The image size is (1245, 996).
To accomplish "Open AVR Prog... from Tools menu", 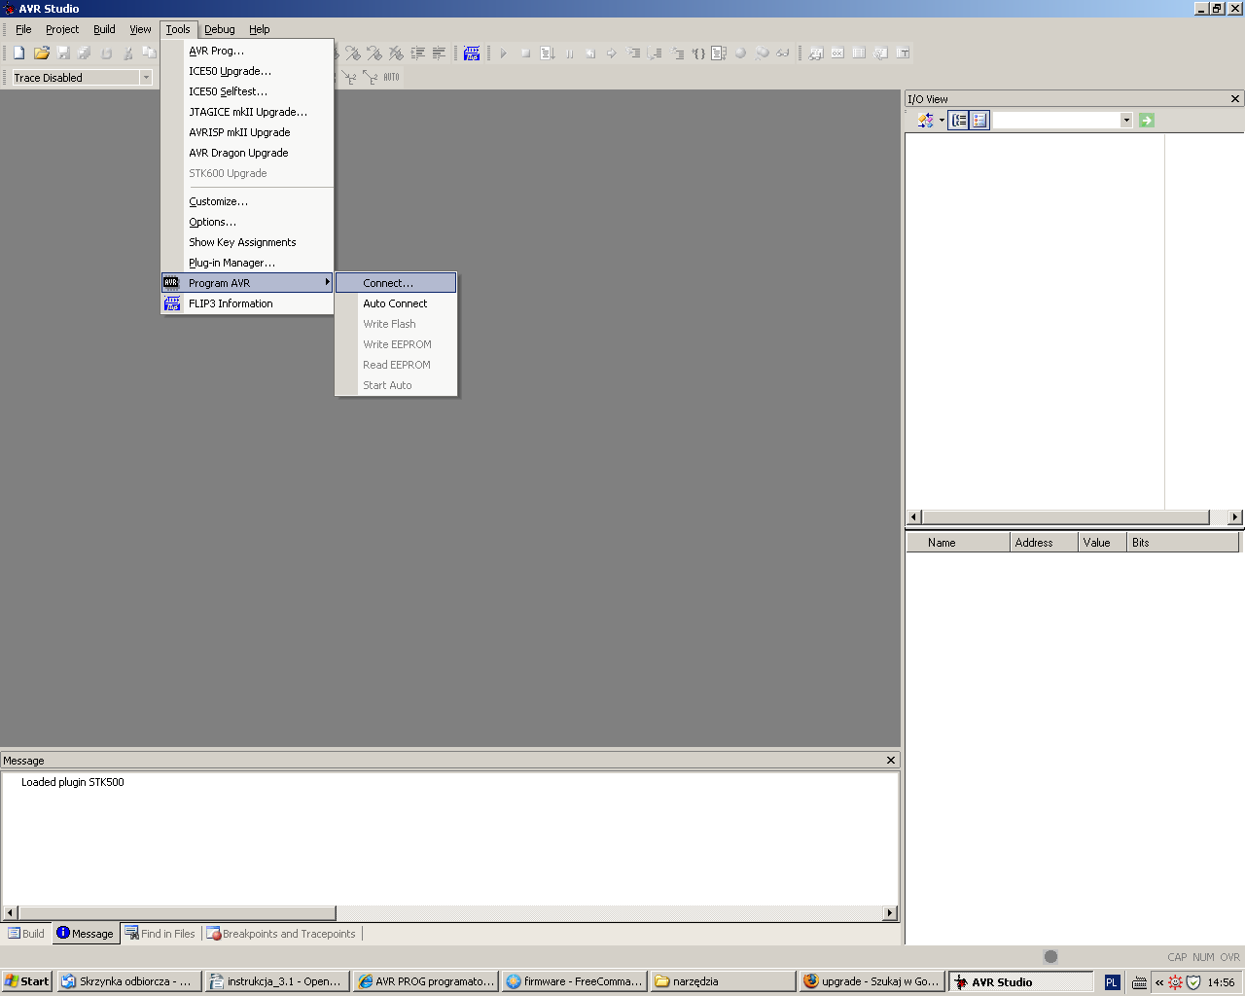I will click(x=248, y=51).
